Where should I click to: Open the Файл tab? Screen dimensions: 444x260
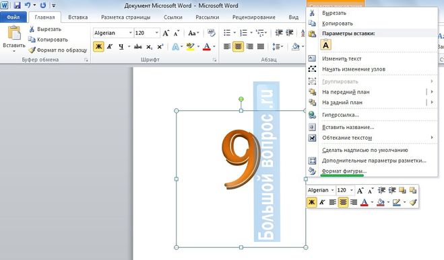coord(13,17)
